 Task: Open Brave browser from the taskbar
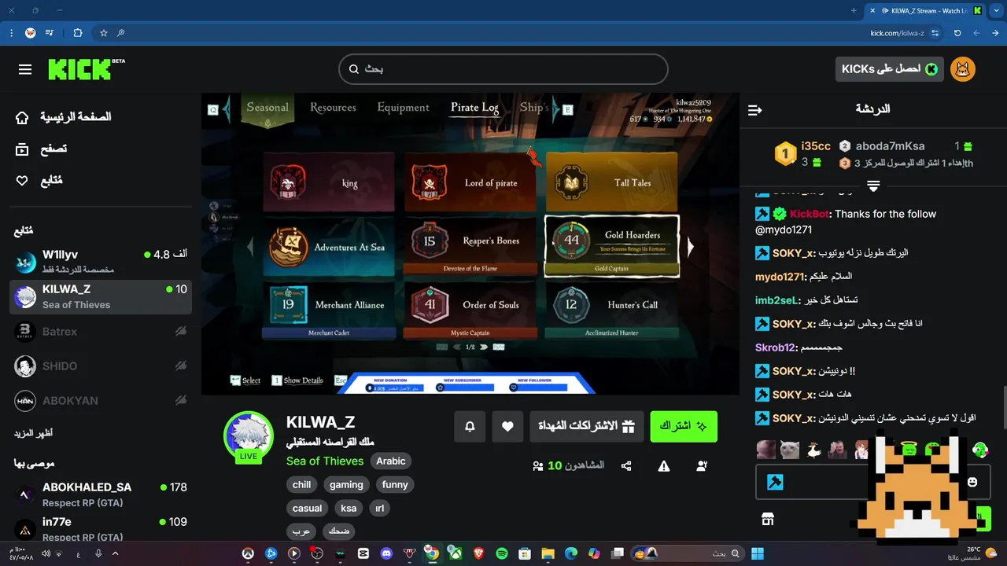pyautogui.click(x=479, y=553)
